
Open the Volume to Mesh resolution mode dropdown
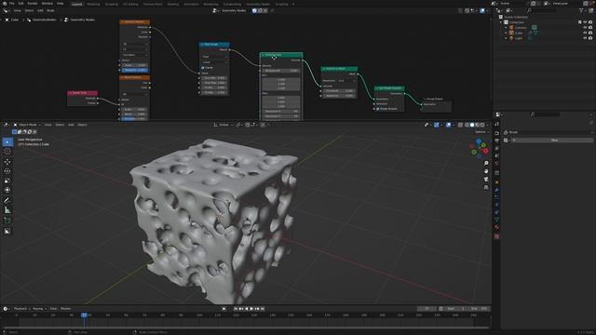pos(346,81)
